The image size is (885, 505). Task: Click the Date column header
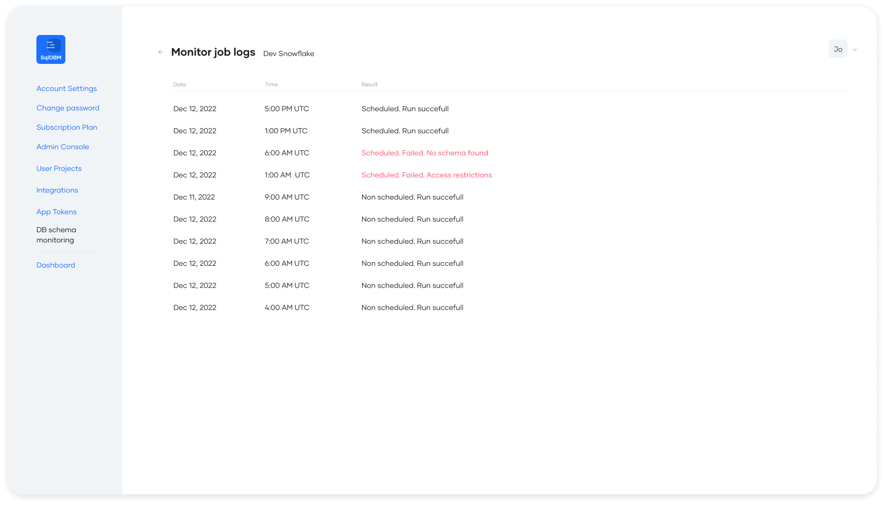pyautogui.click(x=180, y=84)
